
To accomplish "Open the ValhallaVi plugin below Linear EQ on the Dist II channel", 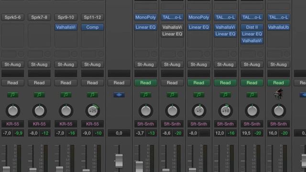I will pyautogui.click(x=252, y=41).
